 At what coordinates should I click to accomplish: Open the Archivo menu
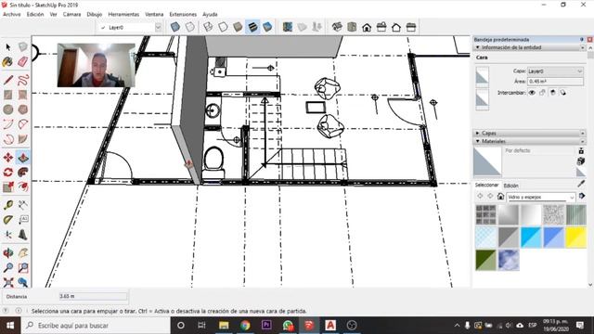12,15
